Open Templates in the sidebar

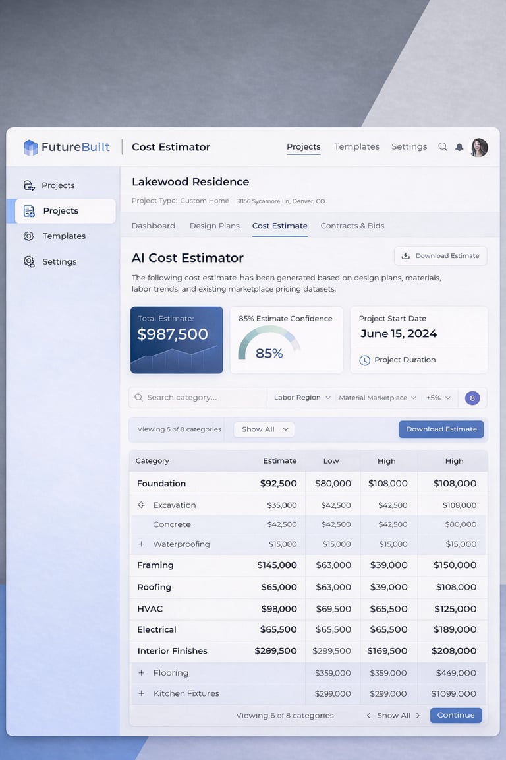pos(64,236)
